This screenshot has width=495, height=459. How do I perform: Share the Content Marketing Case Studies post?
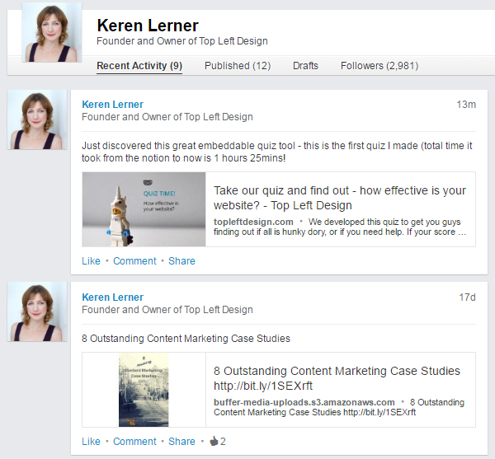(181, 442)
